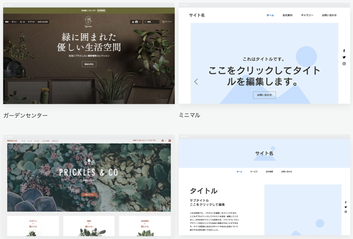This screenshot has width=353, height=239.
Task: Click the middle plant category card in PRICKLES template
Action: click(89, 226)
